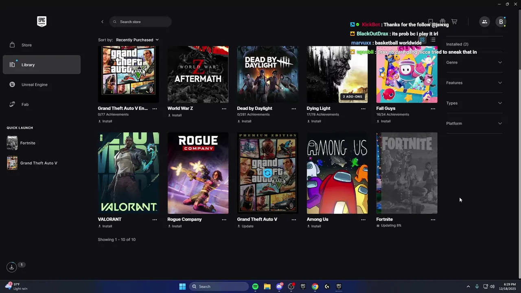
Task: Open three-dot menu for Fall Guys
Action: point(433,109)
